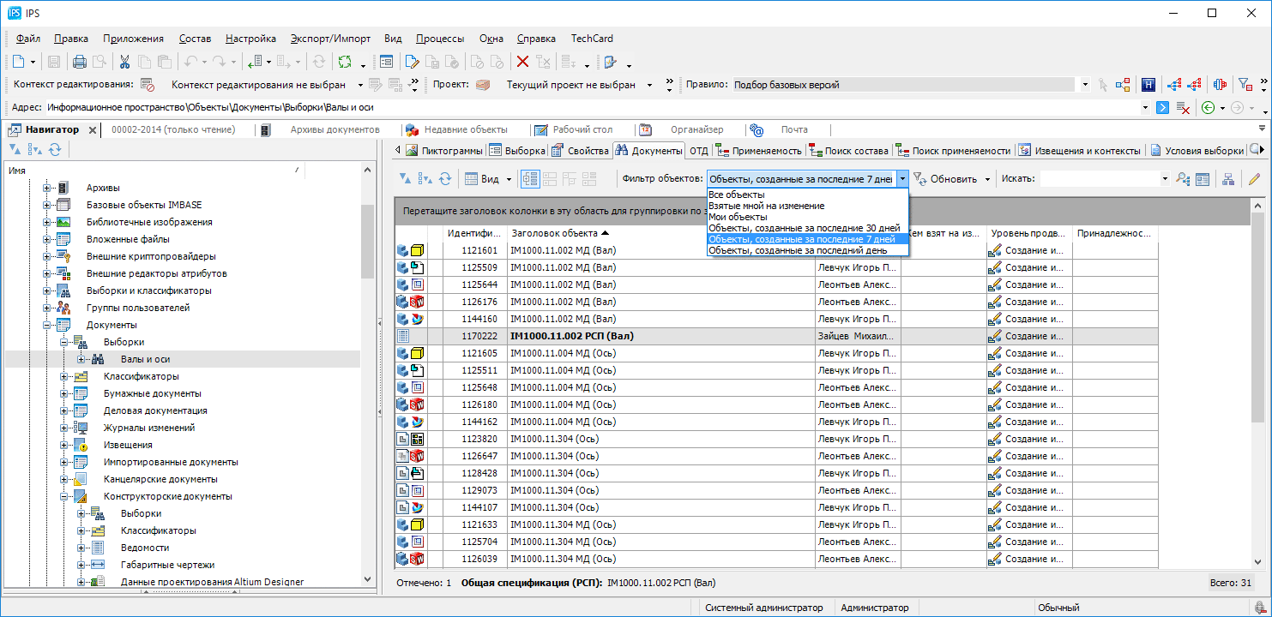Click the green refresh arrows icon

point(345,62)
